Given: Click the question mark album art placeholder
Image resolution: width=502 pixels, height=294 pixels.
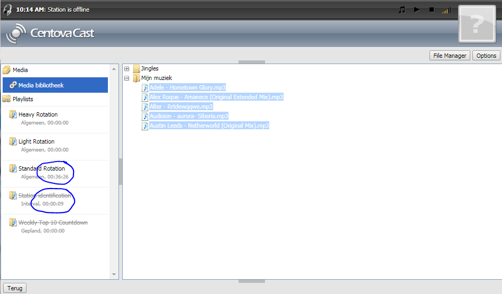Looking at the screenshot, I should click(477, 24).
